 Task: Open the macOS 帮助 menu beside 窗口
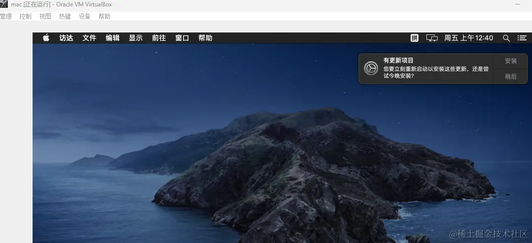[x=205, y=38]
